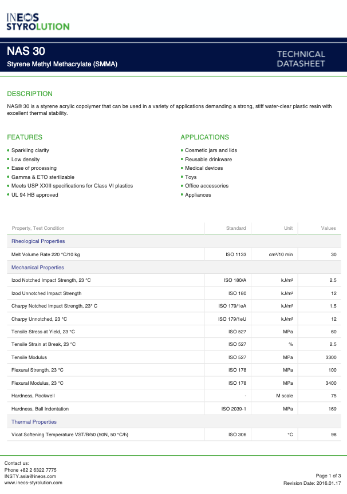Viewport: 347px width, 494px height.
Task: Click the ISO 2039-1 standard cell
Action: coord(234,409)
